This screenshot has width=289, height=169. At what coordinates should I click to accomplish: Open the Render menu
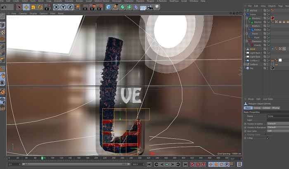[x=79, y=1]
